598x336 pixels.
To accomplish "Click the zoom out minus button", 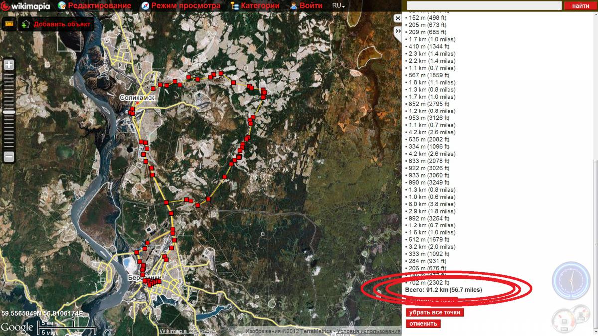I will pos(9,157).
